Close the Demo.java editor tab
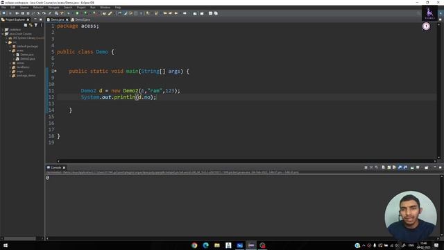Viewport: 444px width, 250px height. point(67,19)
